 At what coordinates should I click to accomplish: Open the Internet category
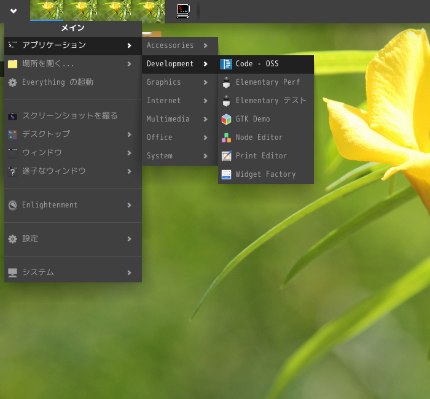pos(180,101)
